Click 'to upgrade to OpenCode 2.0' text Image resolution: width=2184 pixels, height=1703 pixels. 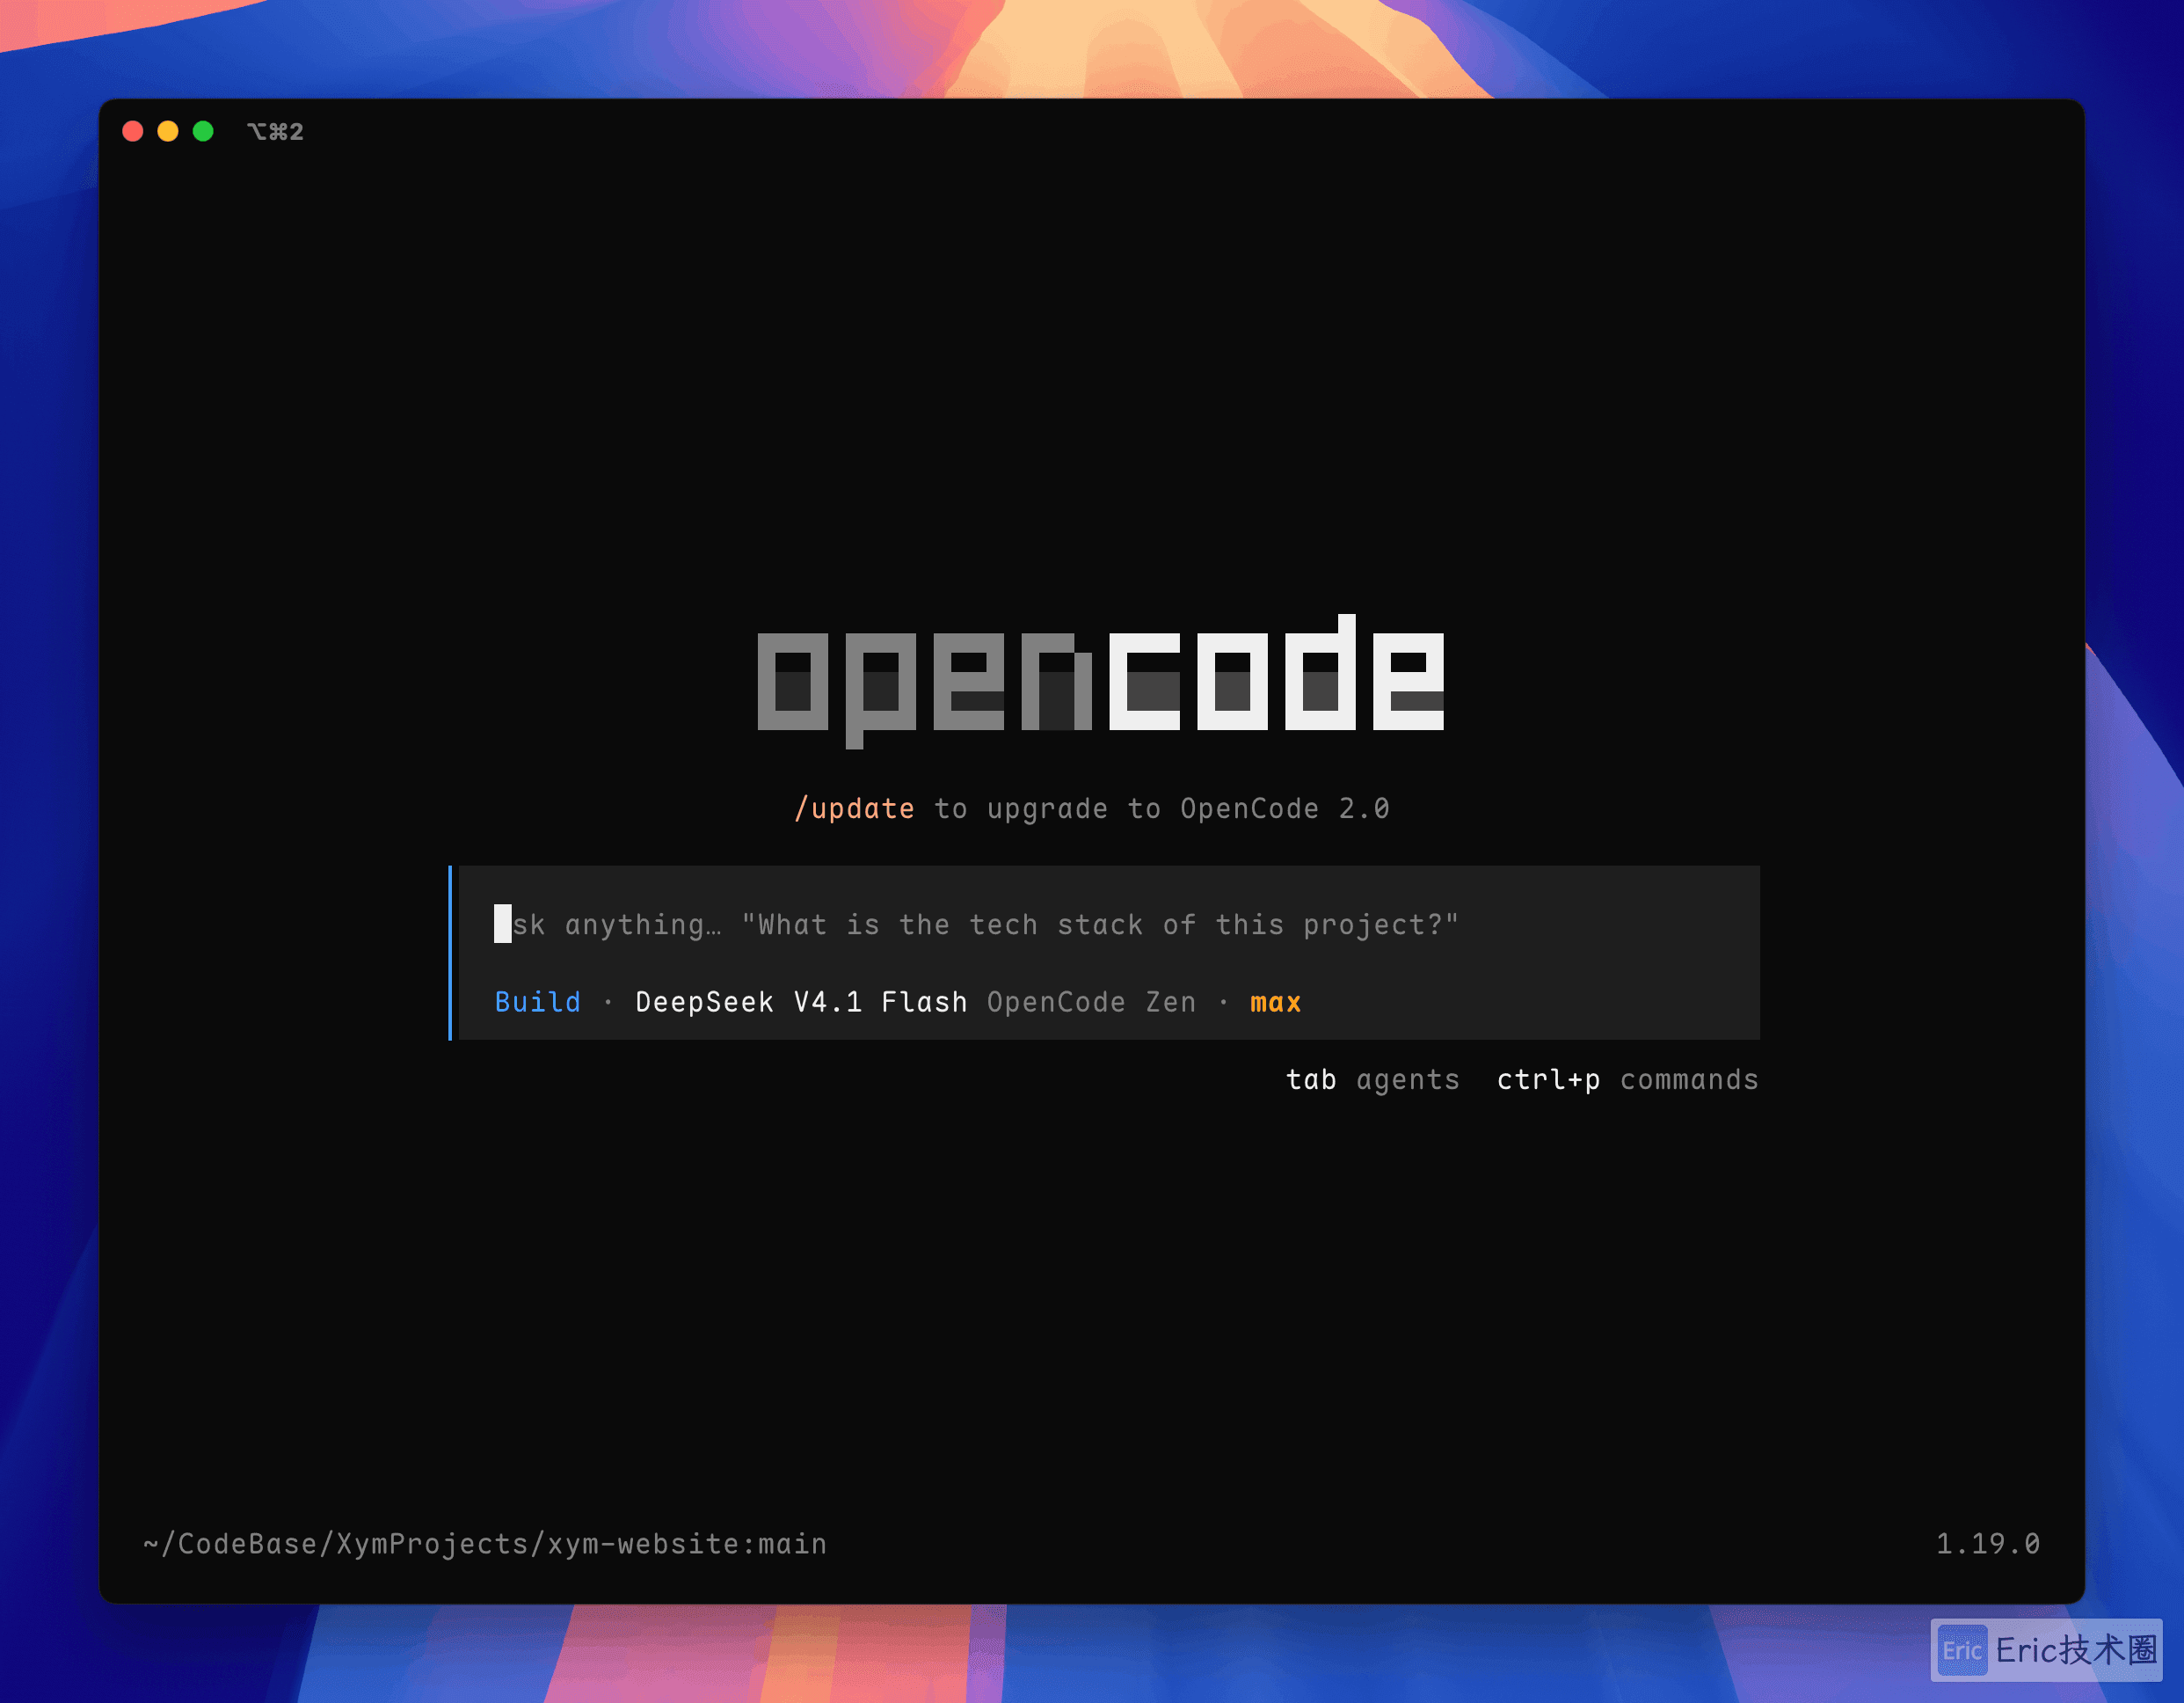1162,808
